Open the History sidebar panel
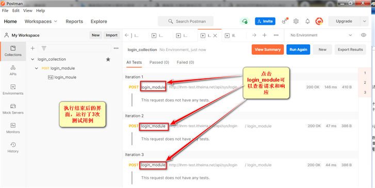 pyautogui.click(x=13, y=148)
